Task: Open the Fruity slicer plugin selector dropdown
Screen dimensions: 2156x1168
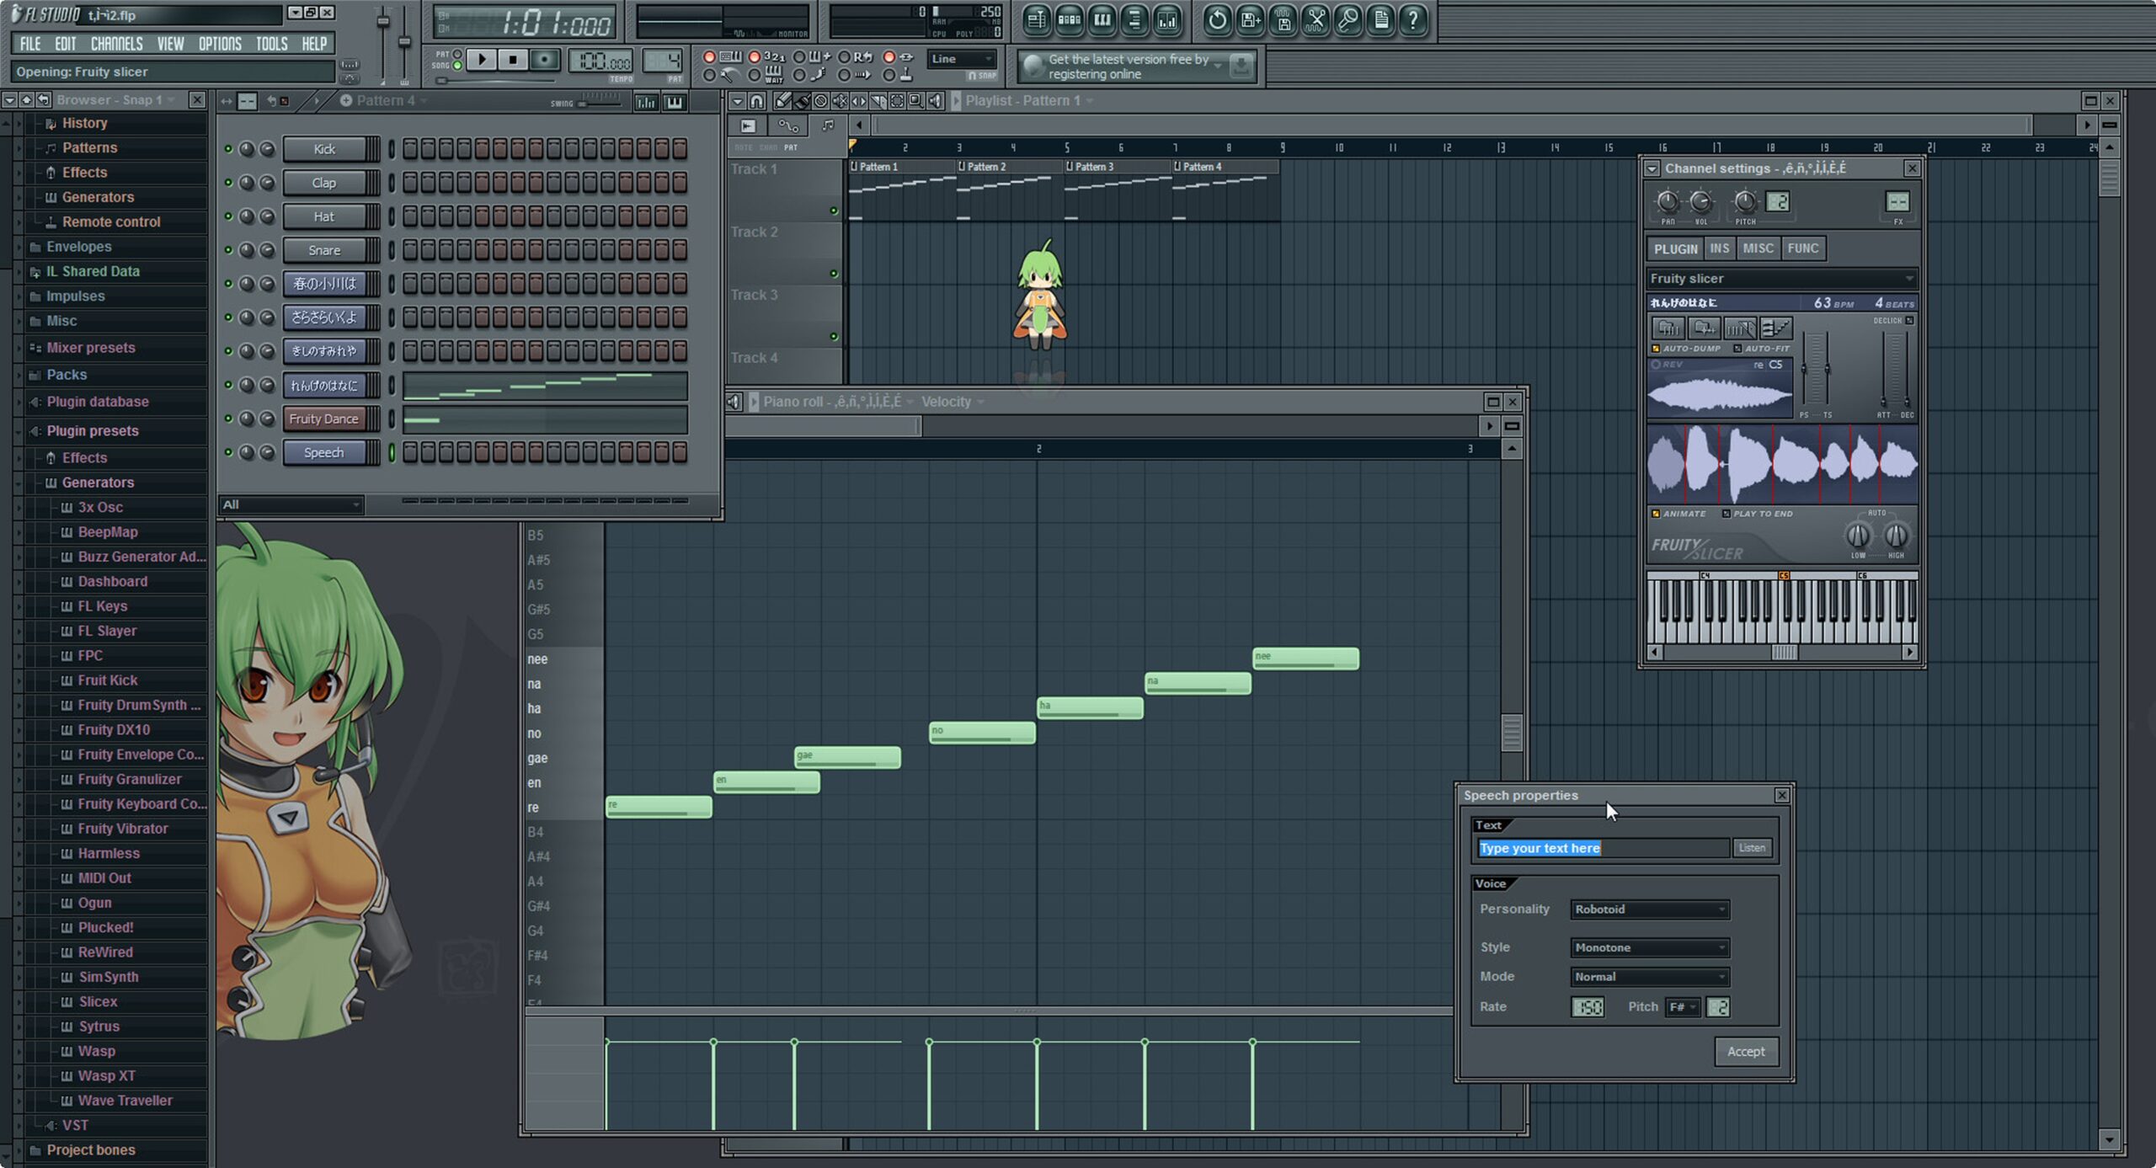Action: pyautogui.click(x=1781, y=279)
